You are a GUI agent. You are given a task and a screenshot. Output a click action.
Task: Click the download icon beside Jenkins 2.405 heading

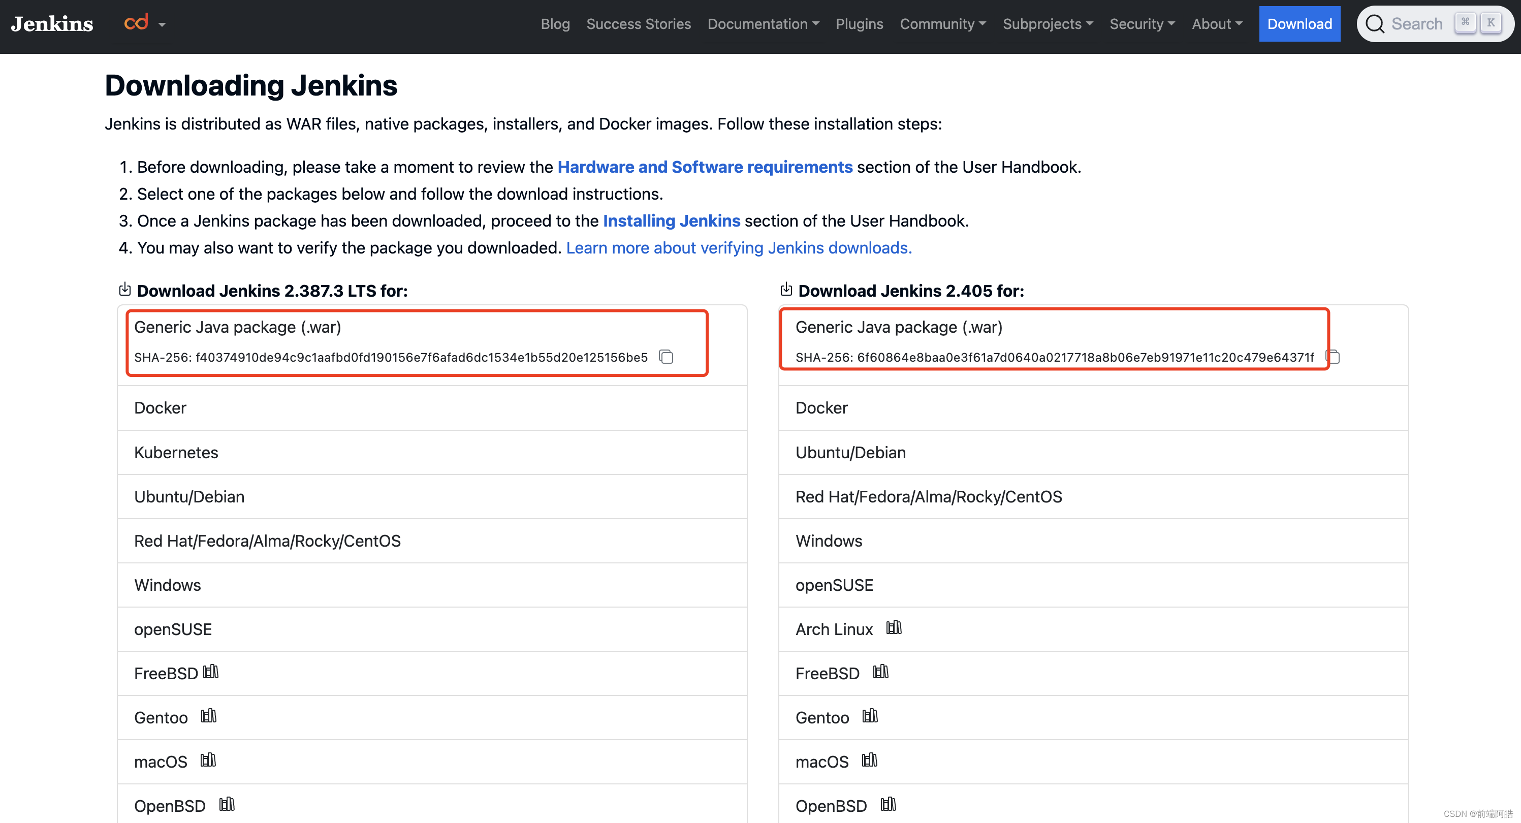pyautogui.click(x=786, y=289)
